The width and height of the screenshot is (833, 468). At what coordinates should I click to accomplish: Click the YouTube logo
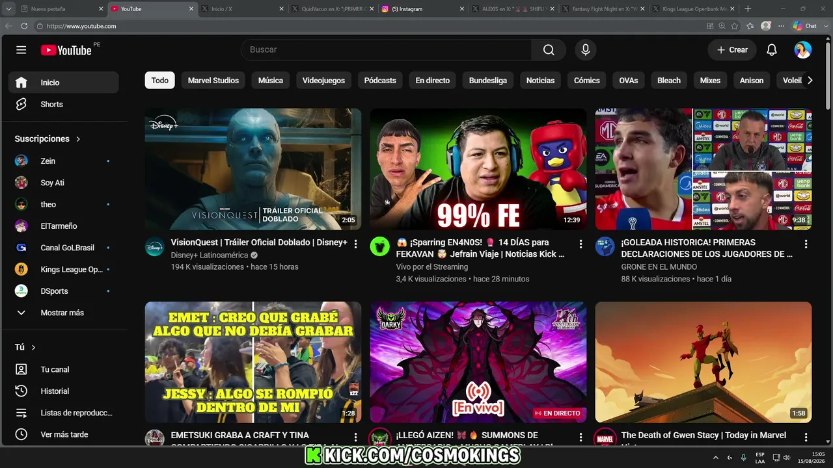66,50
